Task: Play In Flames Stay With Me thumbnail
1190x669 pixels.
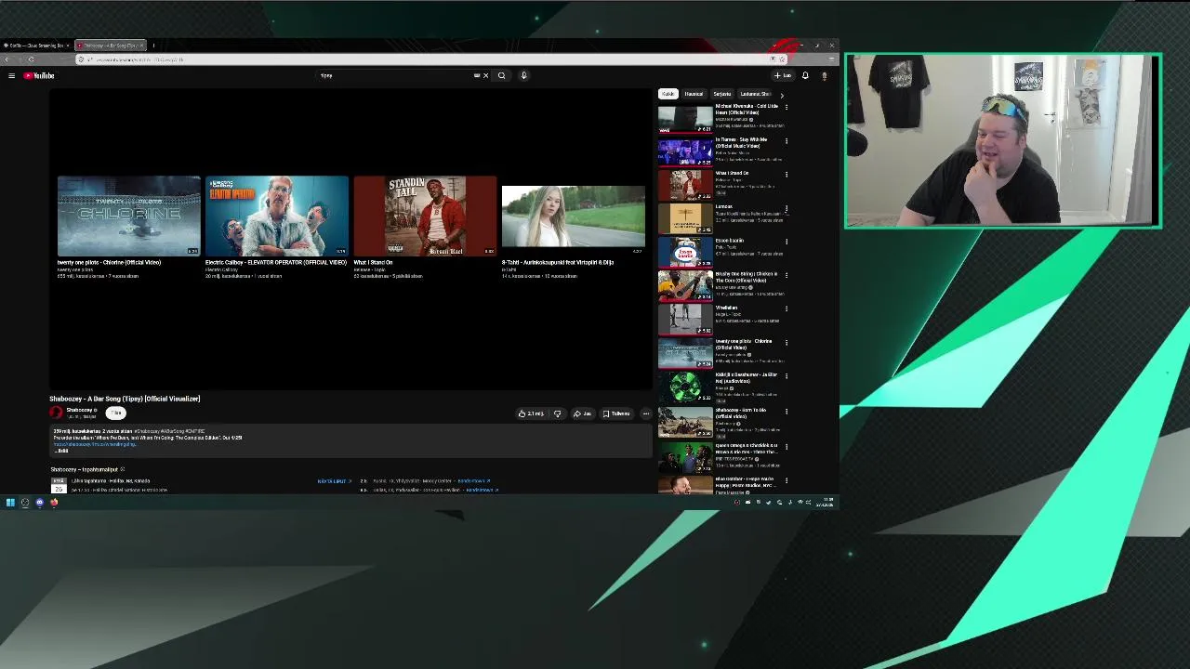Action: click(x=685, y=152)
